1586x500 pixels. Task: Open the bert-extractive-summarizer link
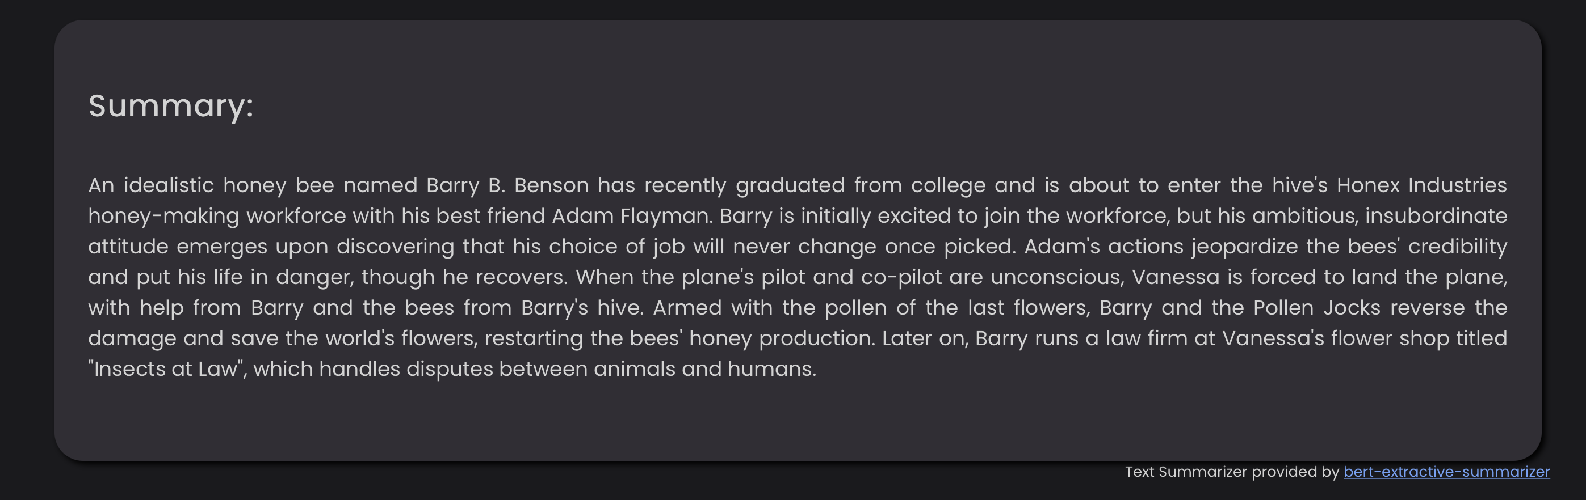[1446, 472]
